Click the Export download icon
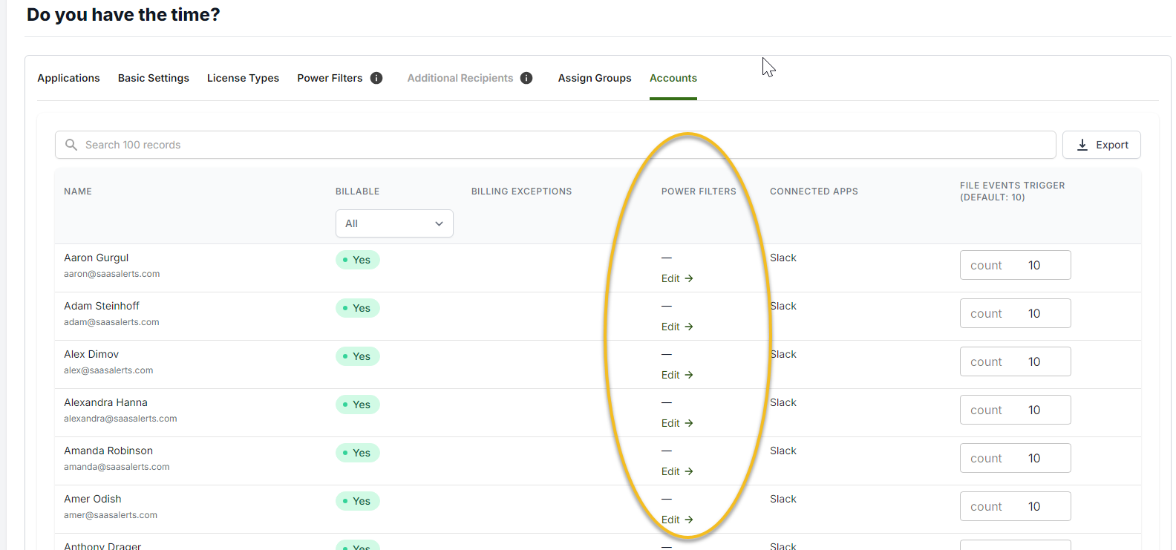Image resolution: width=1176 pixels, height=550 pixels. click(x=1082, y=145)
